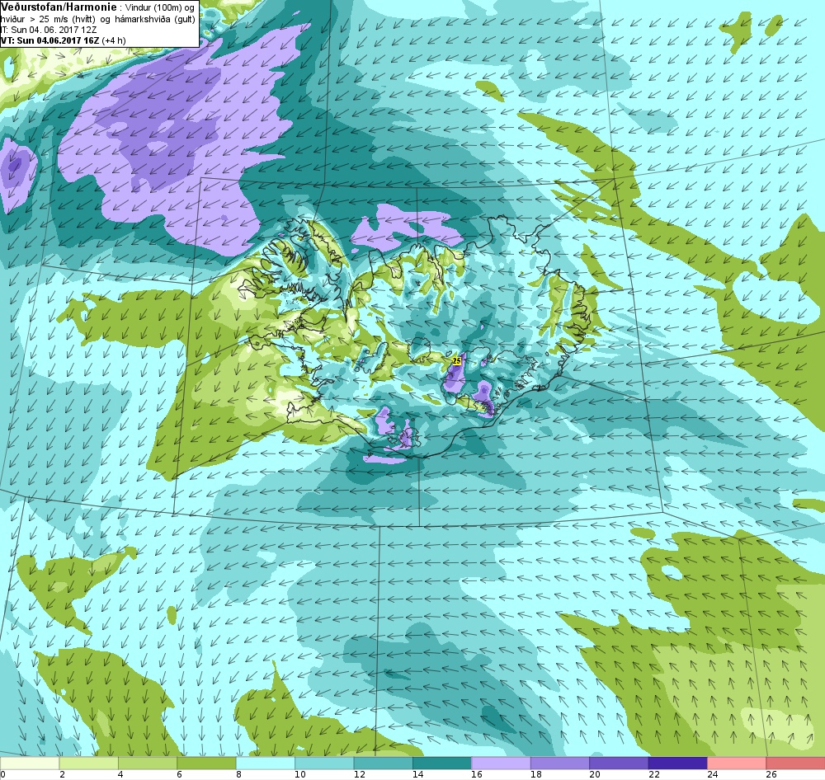Pick the dark indigo 22–24 m/s legend swatch
The image size is (825, 780).
677,764
